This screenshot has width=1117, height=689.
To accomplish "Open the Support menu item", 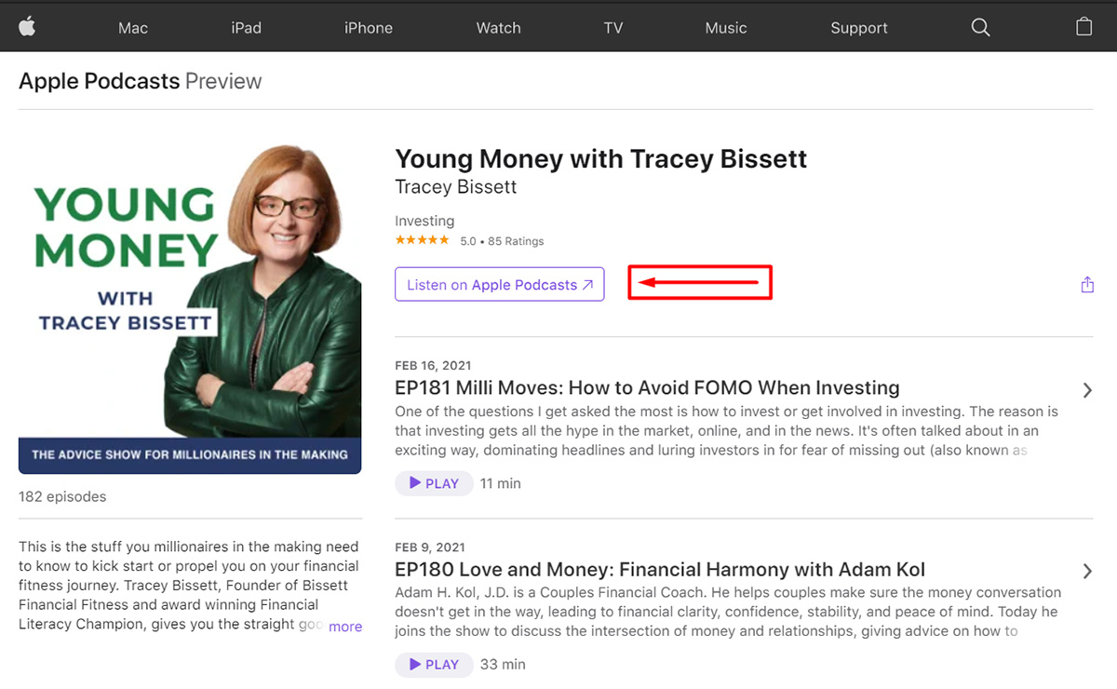I will coord(858,28).
